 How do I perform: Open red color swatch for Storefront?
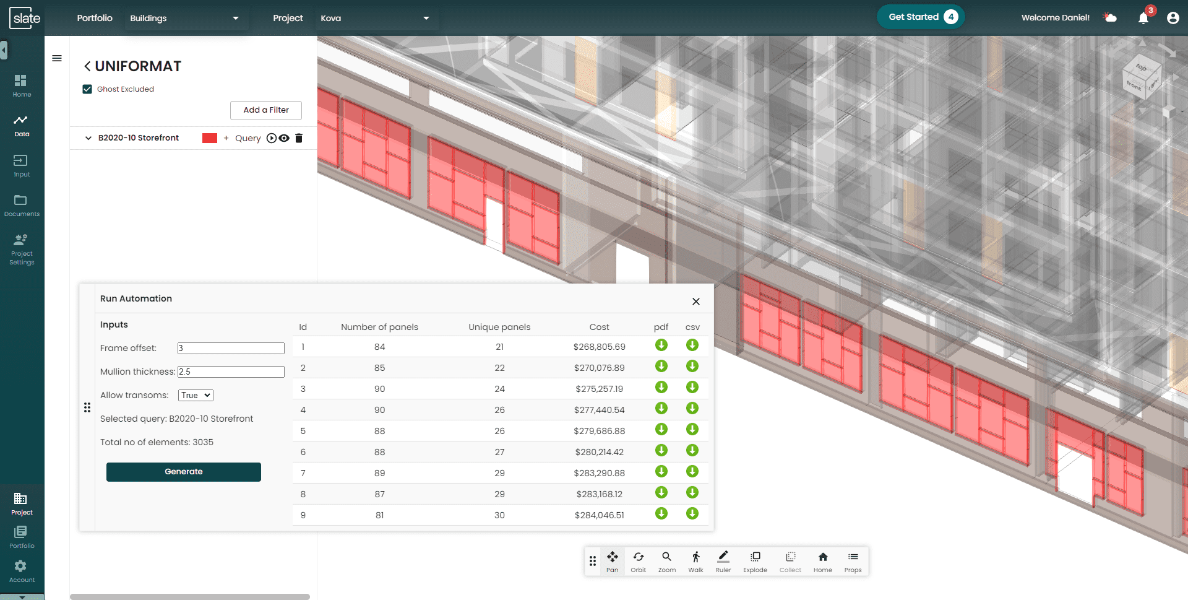pyautogui.click(x=210, y=138)
